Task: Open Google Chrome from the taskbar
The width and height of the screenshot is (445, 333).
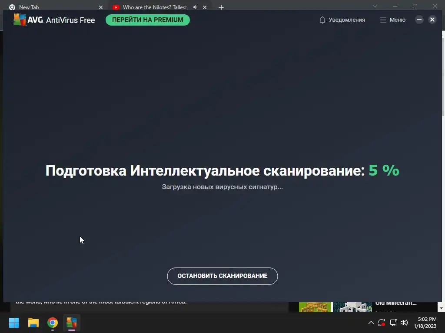Action: pyautogui.click(x=53, y=323)
